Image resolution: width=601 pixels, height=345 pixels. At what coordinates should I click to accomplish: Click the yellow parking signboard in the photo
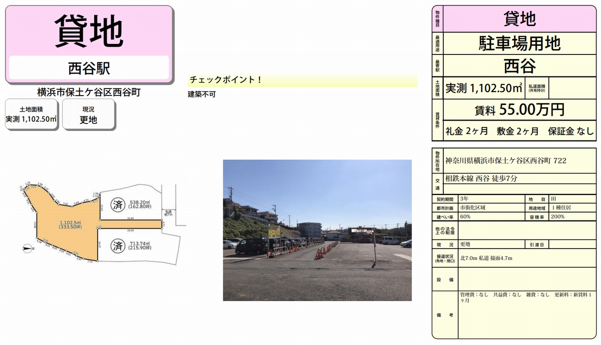(x=274, y=231)
